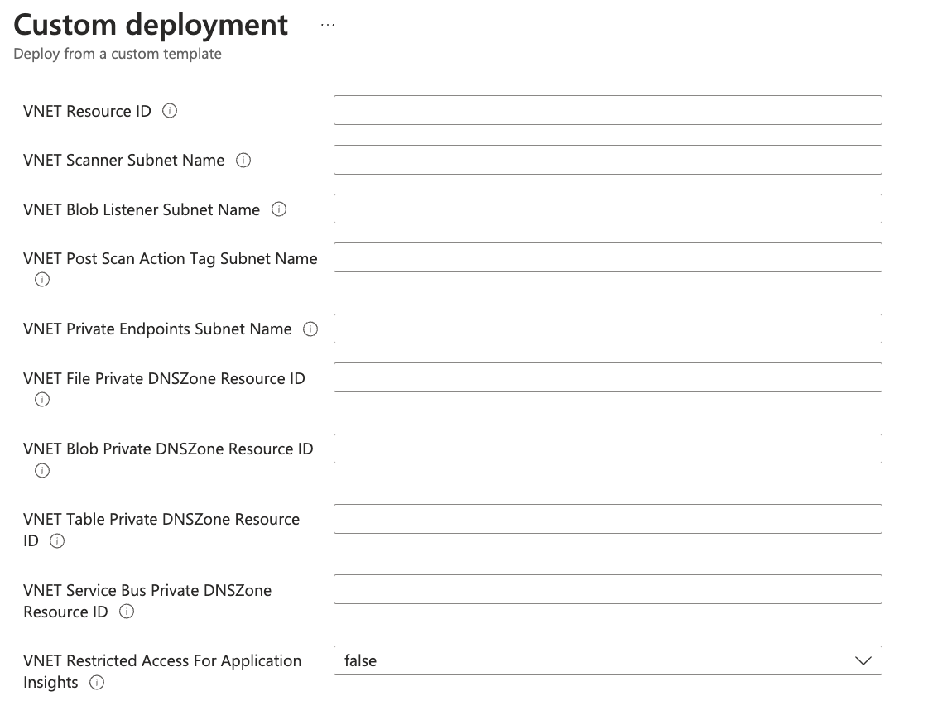The width and height of the screenshot is (928, 720).
Task: Click info icon next to VNET Scanner Subnet Name
Action: (243, 161)
